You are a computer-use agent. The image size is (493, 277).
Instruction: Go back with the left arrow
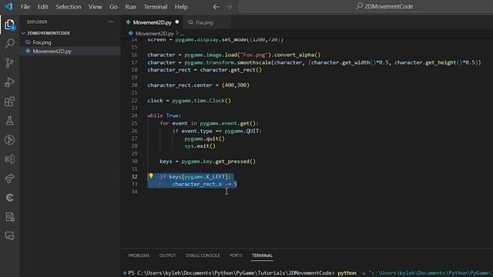[x=216, y=7]
